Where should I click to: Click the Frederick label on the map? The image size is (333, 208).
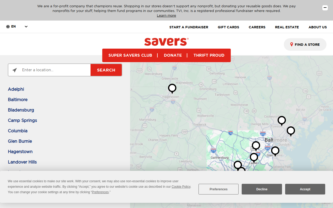click(x=200, y=125)
